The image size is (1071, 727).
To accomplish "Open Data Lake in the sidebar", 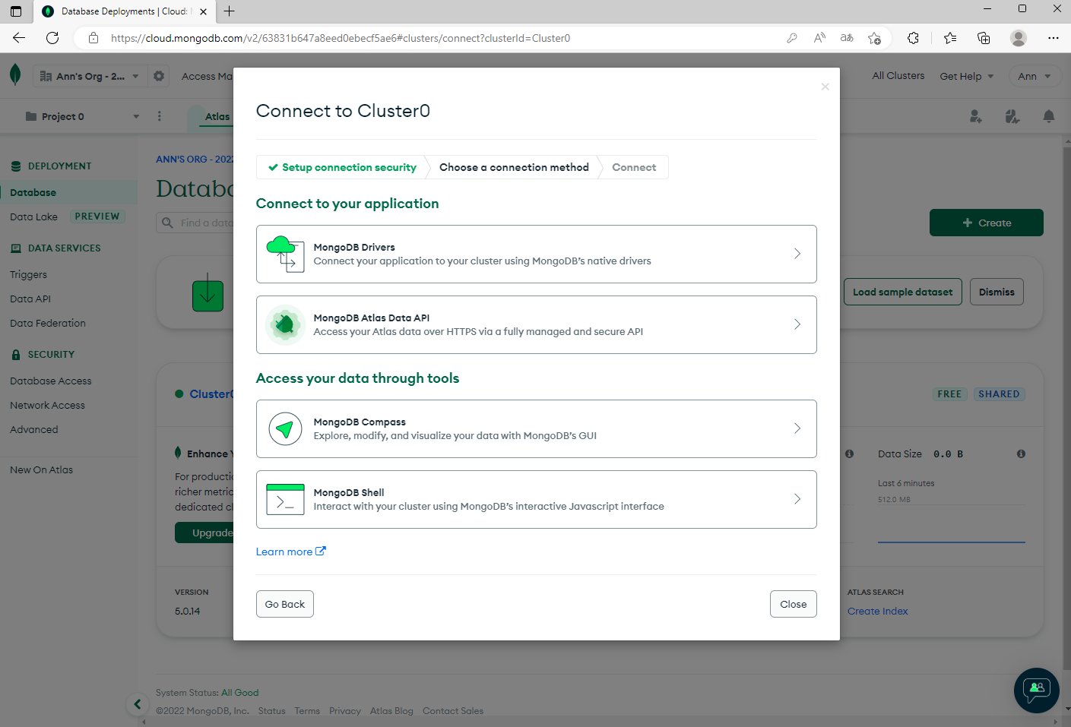I will tap(33, 217).
